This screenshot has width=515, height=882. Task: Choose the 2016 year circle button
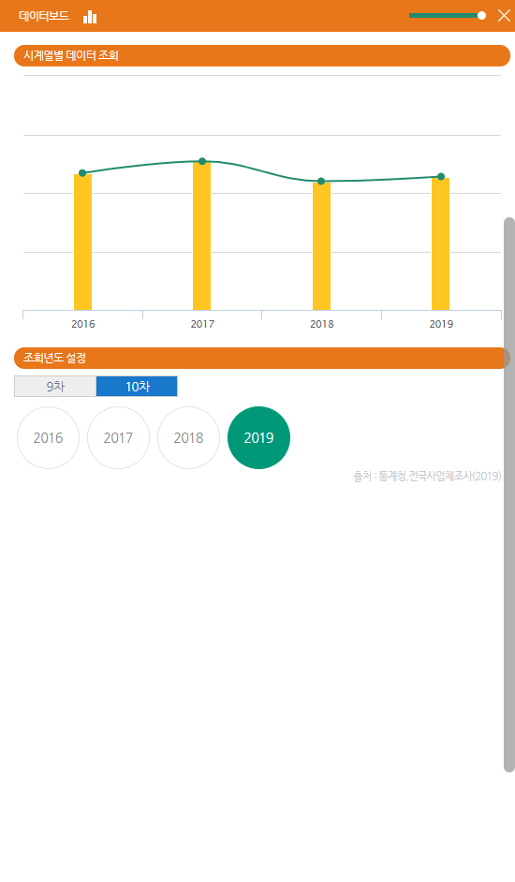[x=48, y=437]
